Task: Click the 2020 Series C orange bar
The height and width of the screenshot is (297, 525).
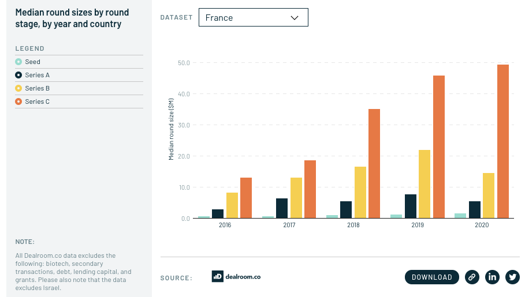Action: pos(502,141)
